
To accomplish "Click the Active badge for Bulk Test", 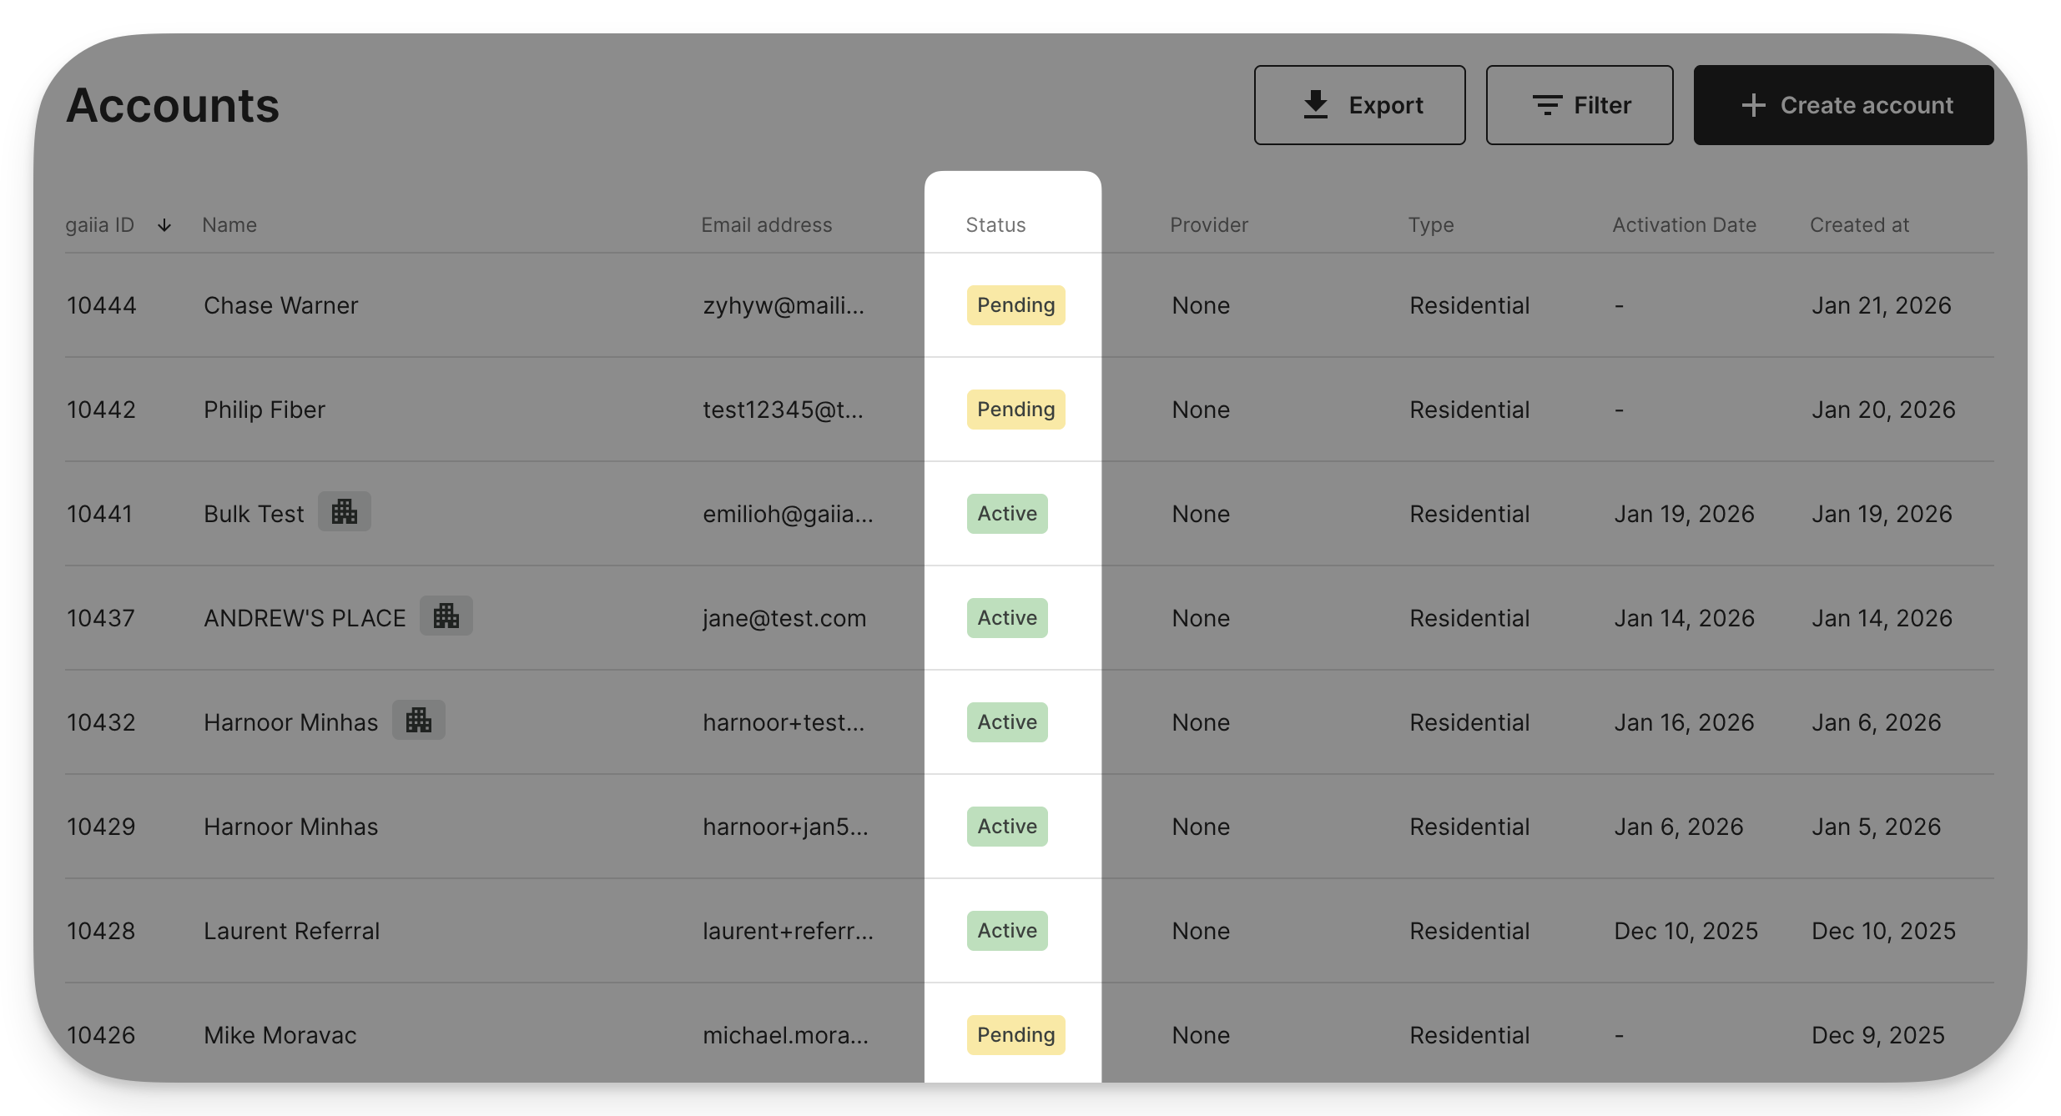I will point(1006,514).
